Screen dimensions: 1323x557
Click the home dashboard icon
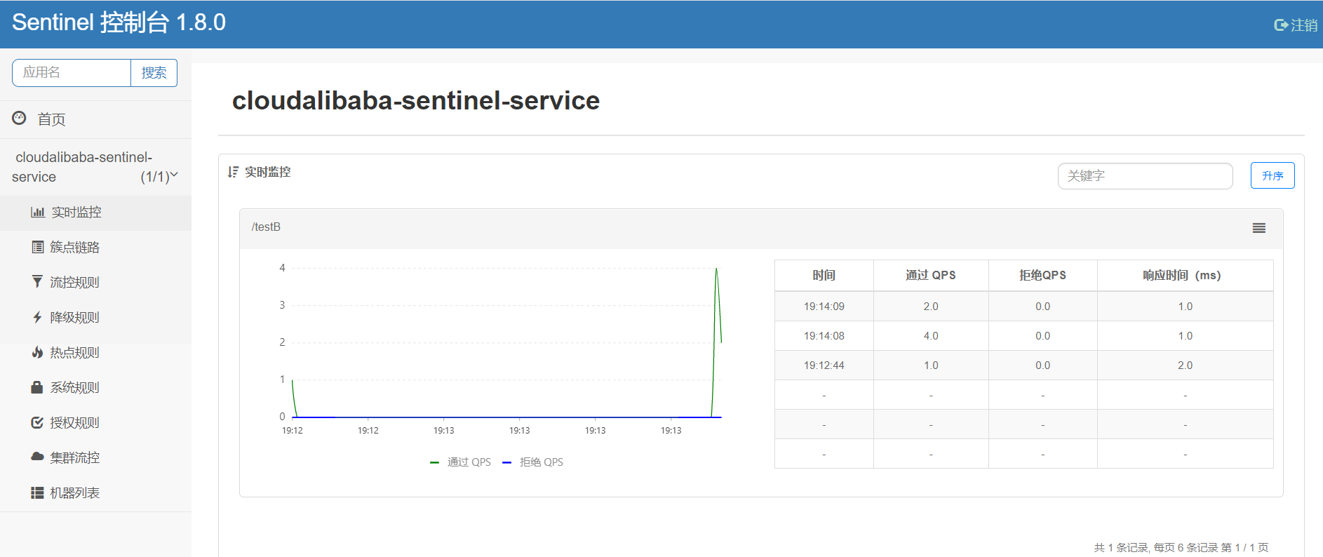[x=20, y=119]
